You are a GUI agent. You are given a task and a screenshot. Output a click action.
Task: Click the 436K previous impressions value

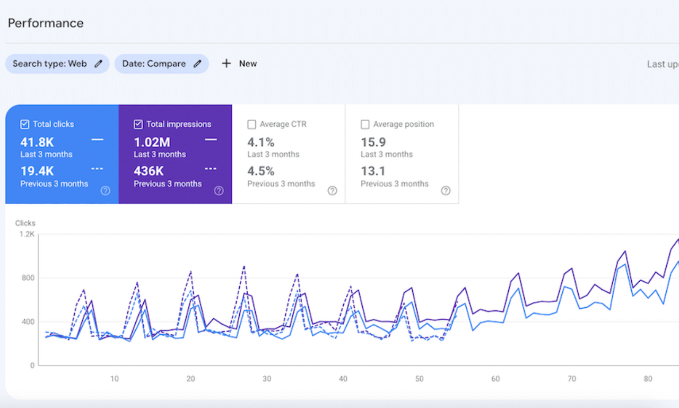pyautogui.click(x=149, y=171)
